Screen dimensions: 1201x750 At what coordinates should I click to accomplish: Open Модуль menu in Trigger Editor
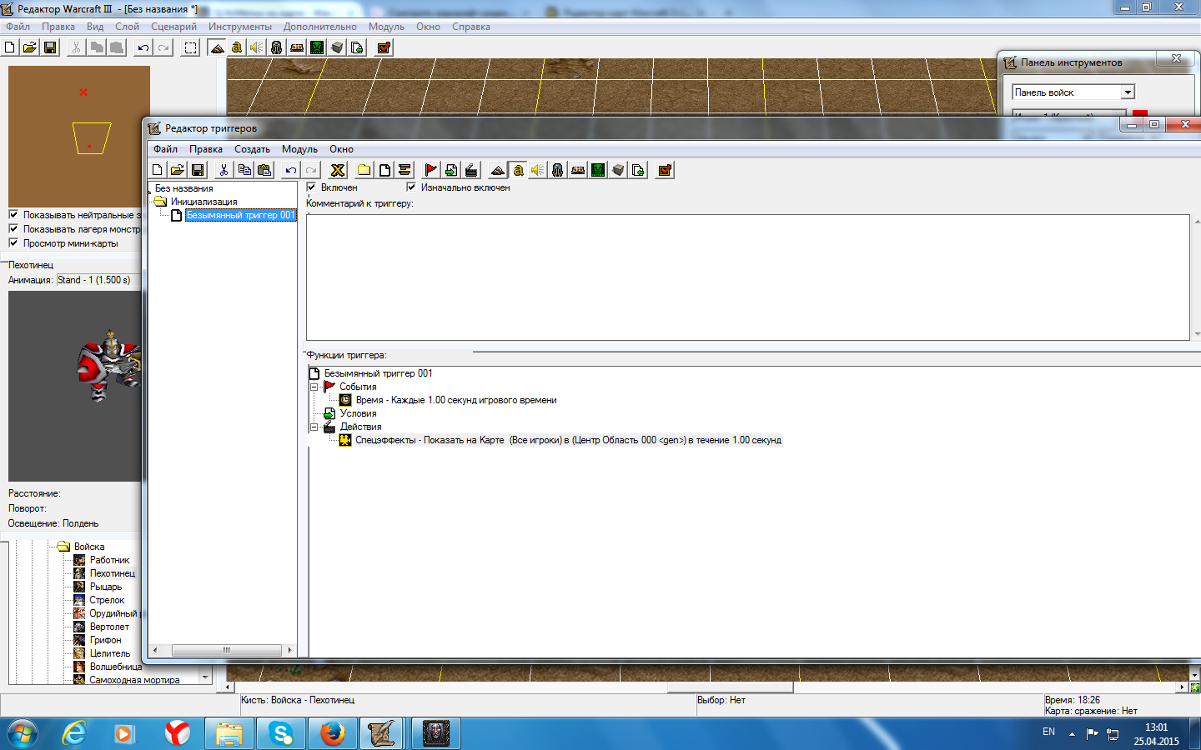(299, 149)
